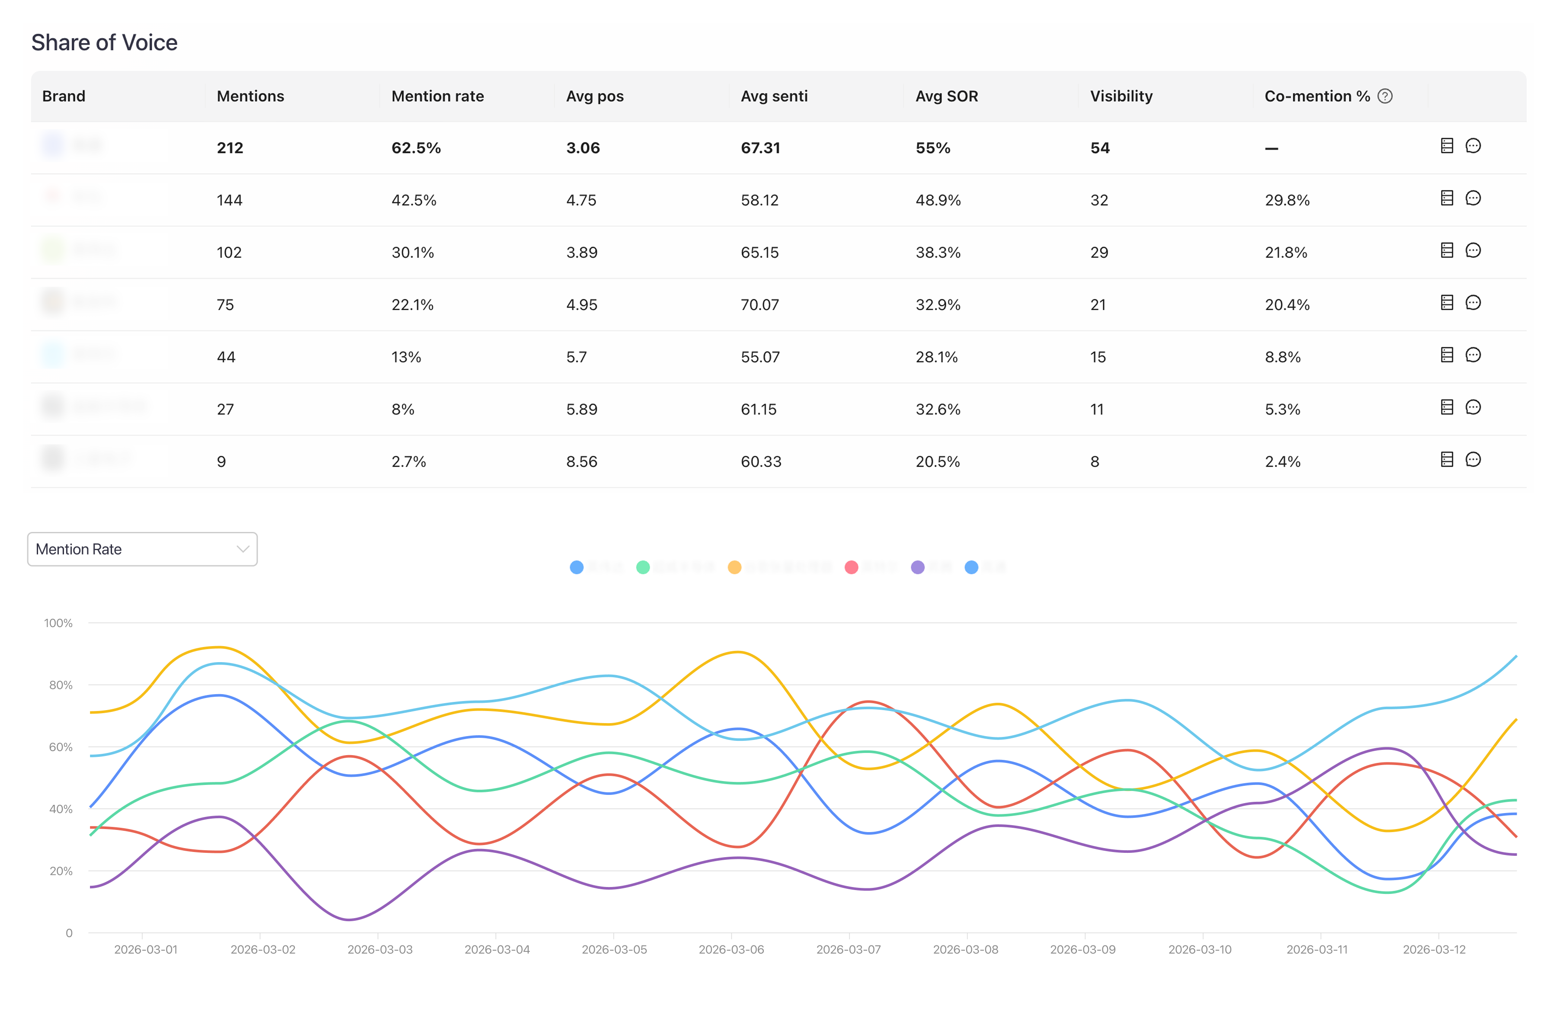The image size is (1557, 1012).
Task: Toggle pink-red legend series in chart
Action: [851, 567]
